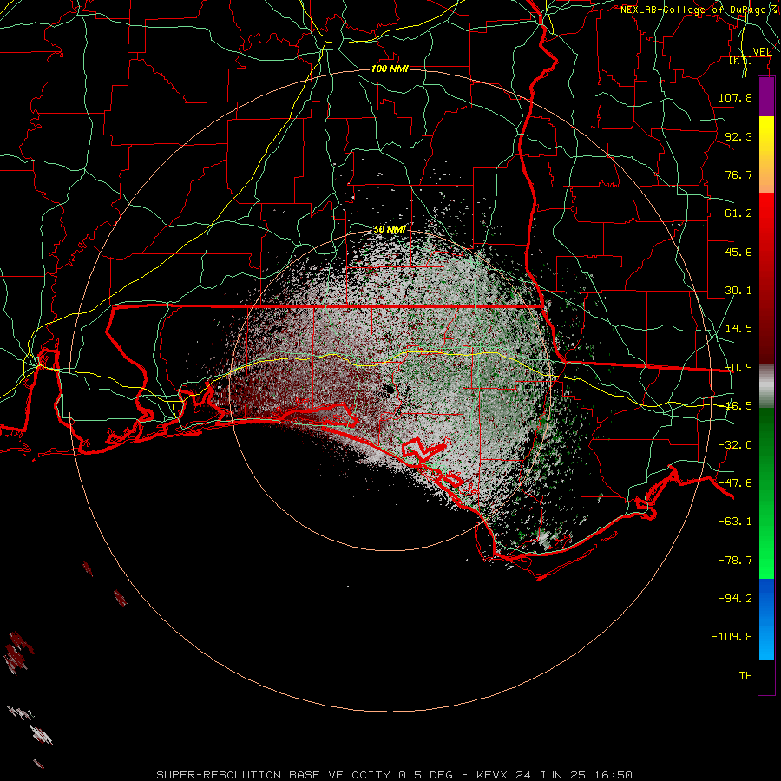Click the 45.6 velocity scale value
The image size is (781, 781).
(x=738, y=252)
